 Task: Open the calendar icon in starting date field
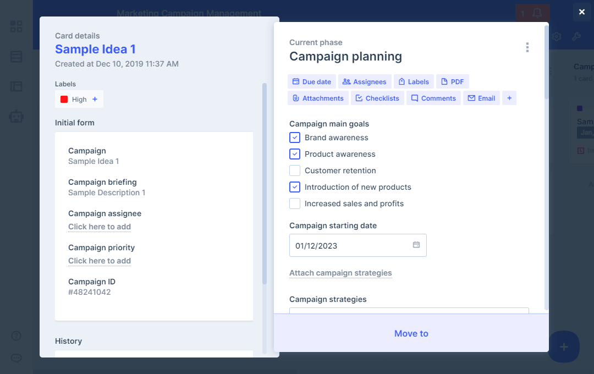[x=416, y=245]
